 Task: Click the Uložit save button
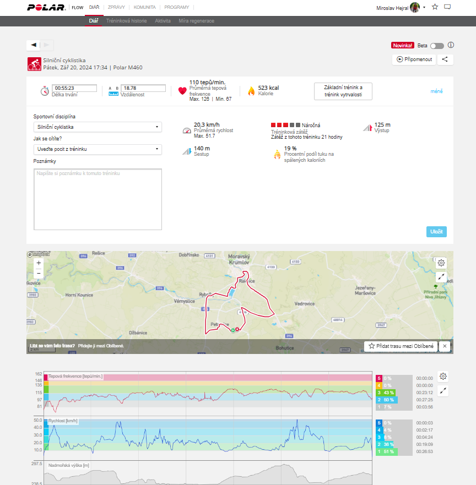436,232
